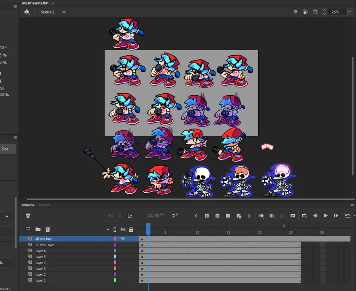Open the Scene 1 dropdown
Viewport: 356px width, 291px height.
point(64,12)
